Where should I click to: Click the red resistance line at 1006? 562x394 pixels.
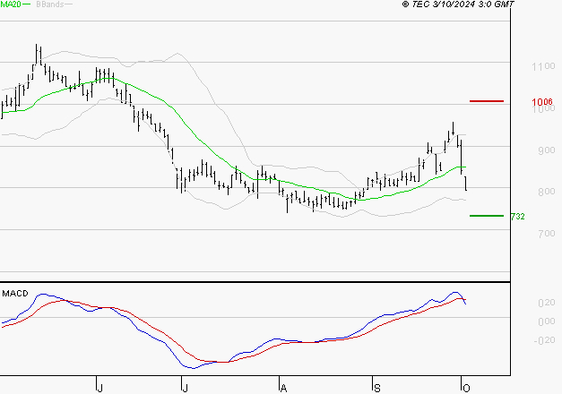487,101
